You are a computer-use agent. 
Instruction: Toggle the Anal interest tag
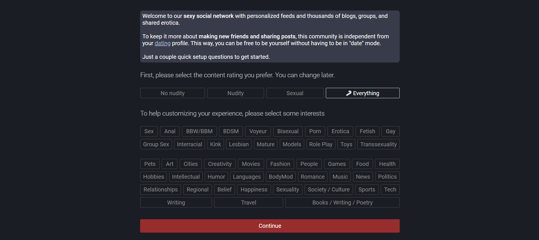[x=170, y=131]
